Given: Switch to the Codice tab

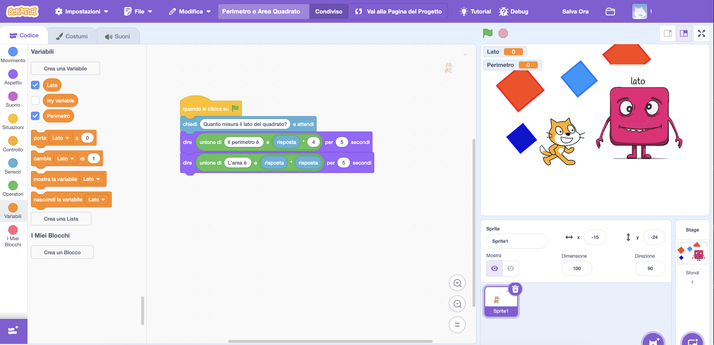Looking at the screenshot, I should click(24, 35).
